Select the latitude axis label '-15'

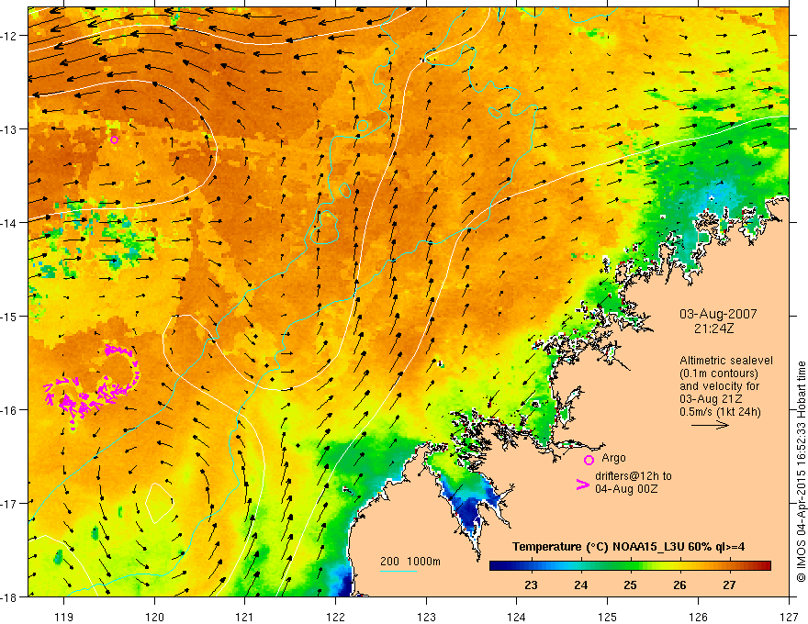(9, 316)
